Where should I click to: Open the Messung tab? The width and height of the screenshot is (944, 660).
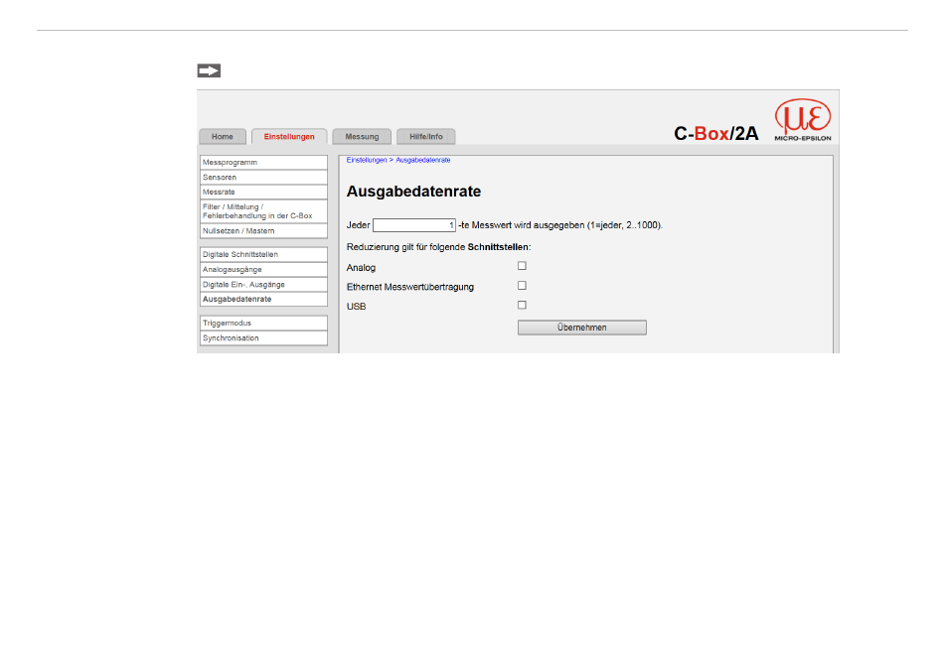coord(362,136)
